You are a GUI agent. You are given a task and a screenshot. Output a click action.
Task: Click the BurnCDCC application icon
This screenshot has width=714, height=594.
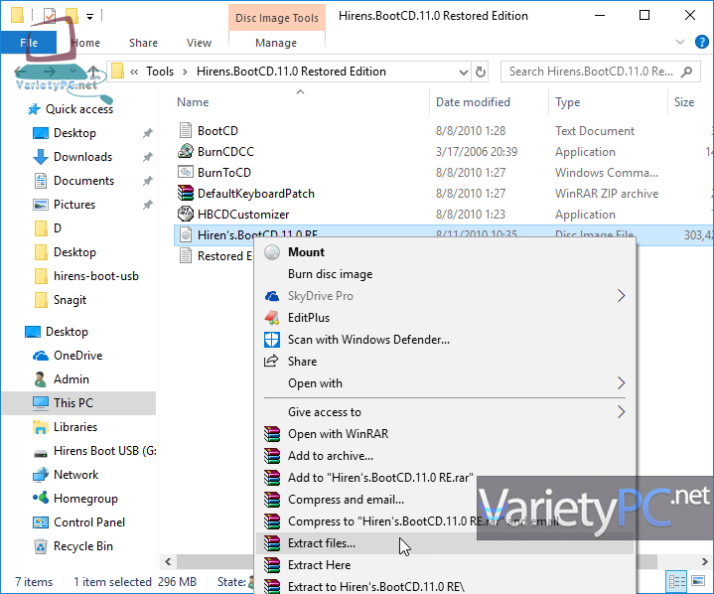tap(186, 151)
